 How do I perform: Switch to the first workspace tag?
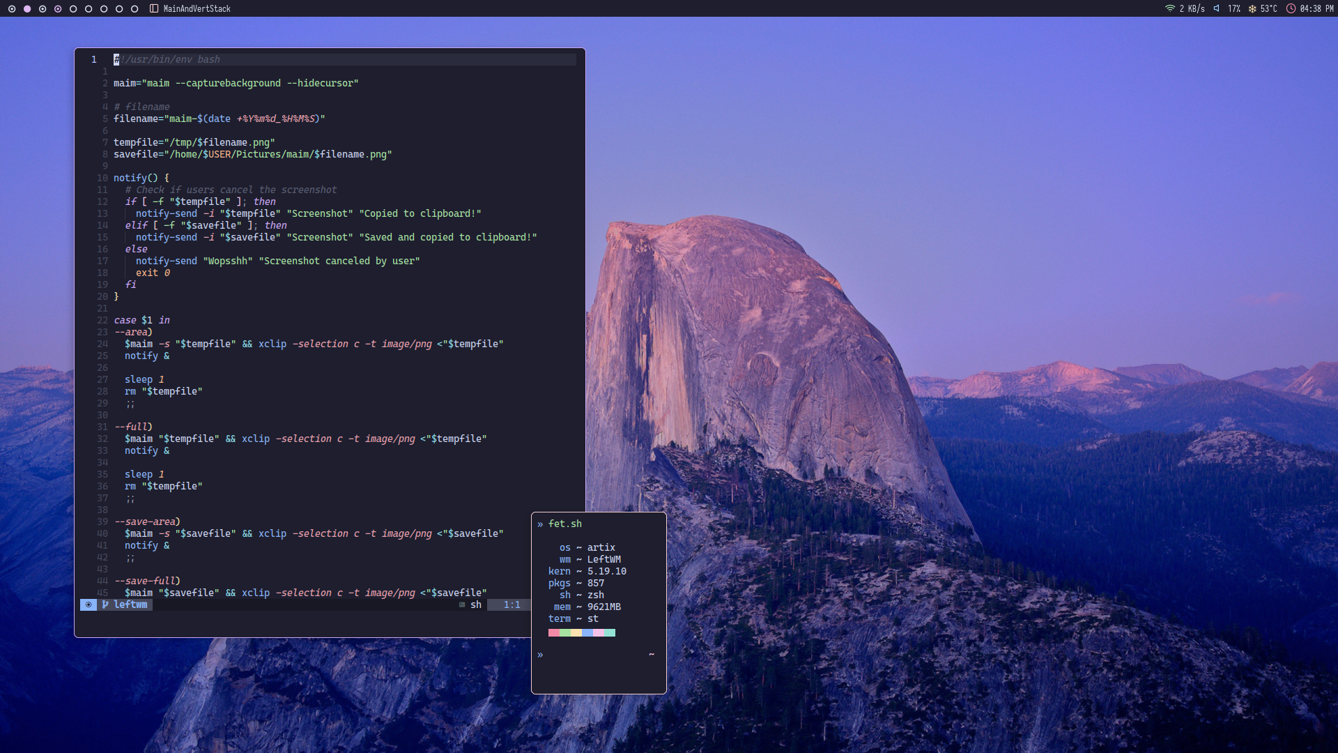12,9
